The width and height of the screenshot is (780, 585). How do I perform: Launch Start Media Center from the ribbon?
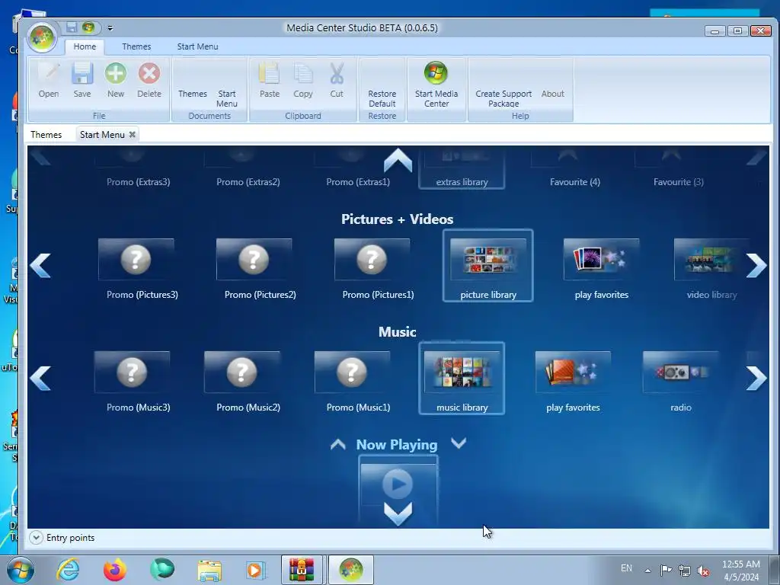point(436,83)
